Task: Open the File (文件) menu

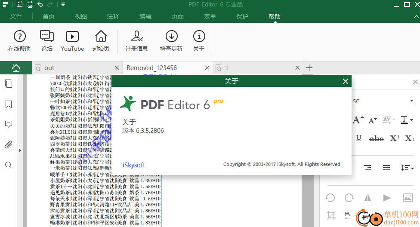Action: coord(16,16)
